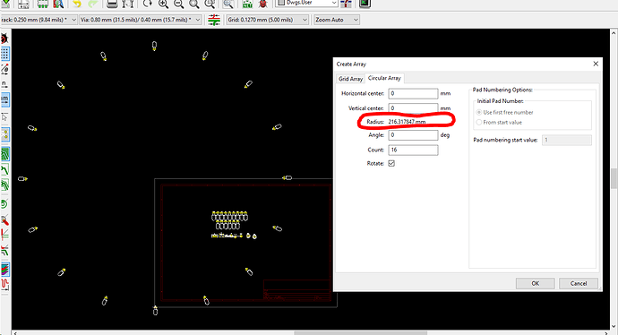The height and width of the screenshot is (335, 618).
Task: Click the Count input field
Action: 413,150
